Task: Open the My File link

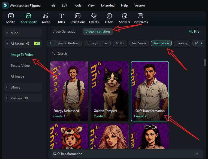Action: [194, 32]
